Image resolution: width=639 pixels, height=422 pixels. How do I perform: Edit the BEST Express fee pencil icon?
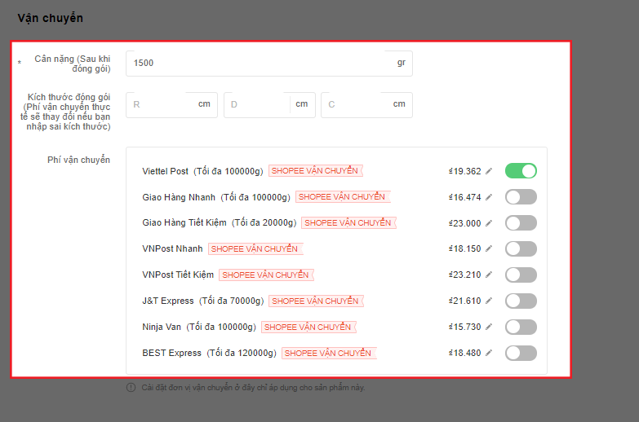pyautogui.click(x=489, y=353)
